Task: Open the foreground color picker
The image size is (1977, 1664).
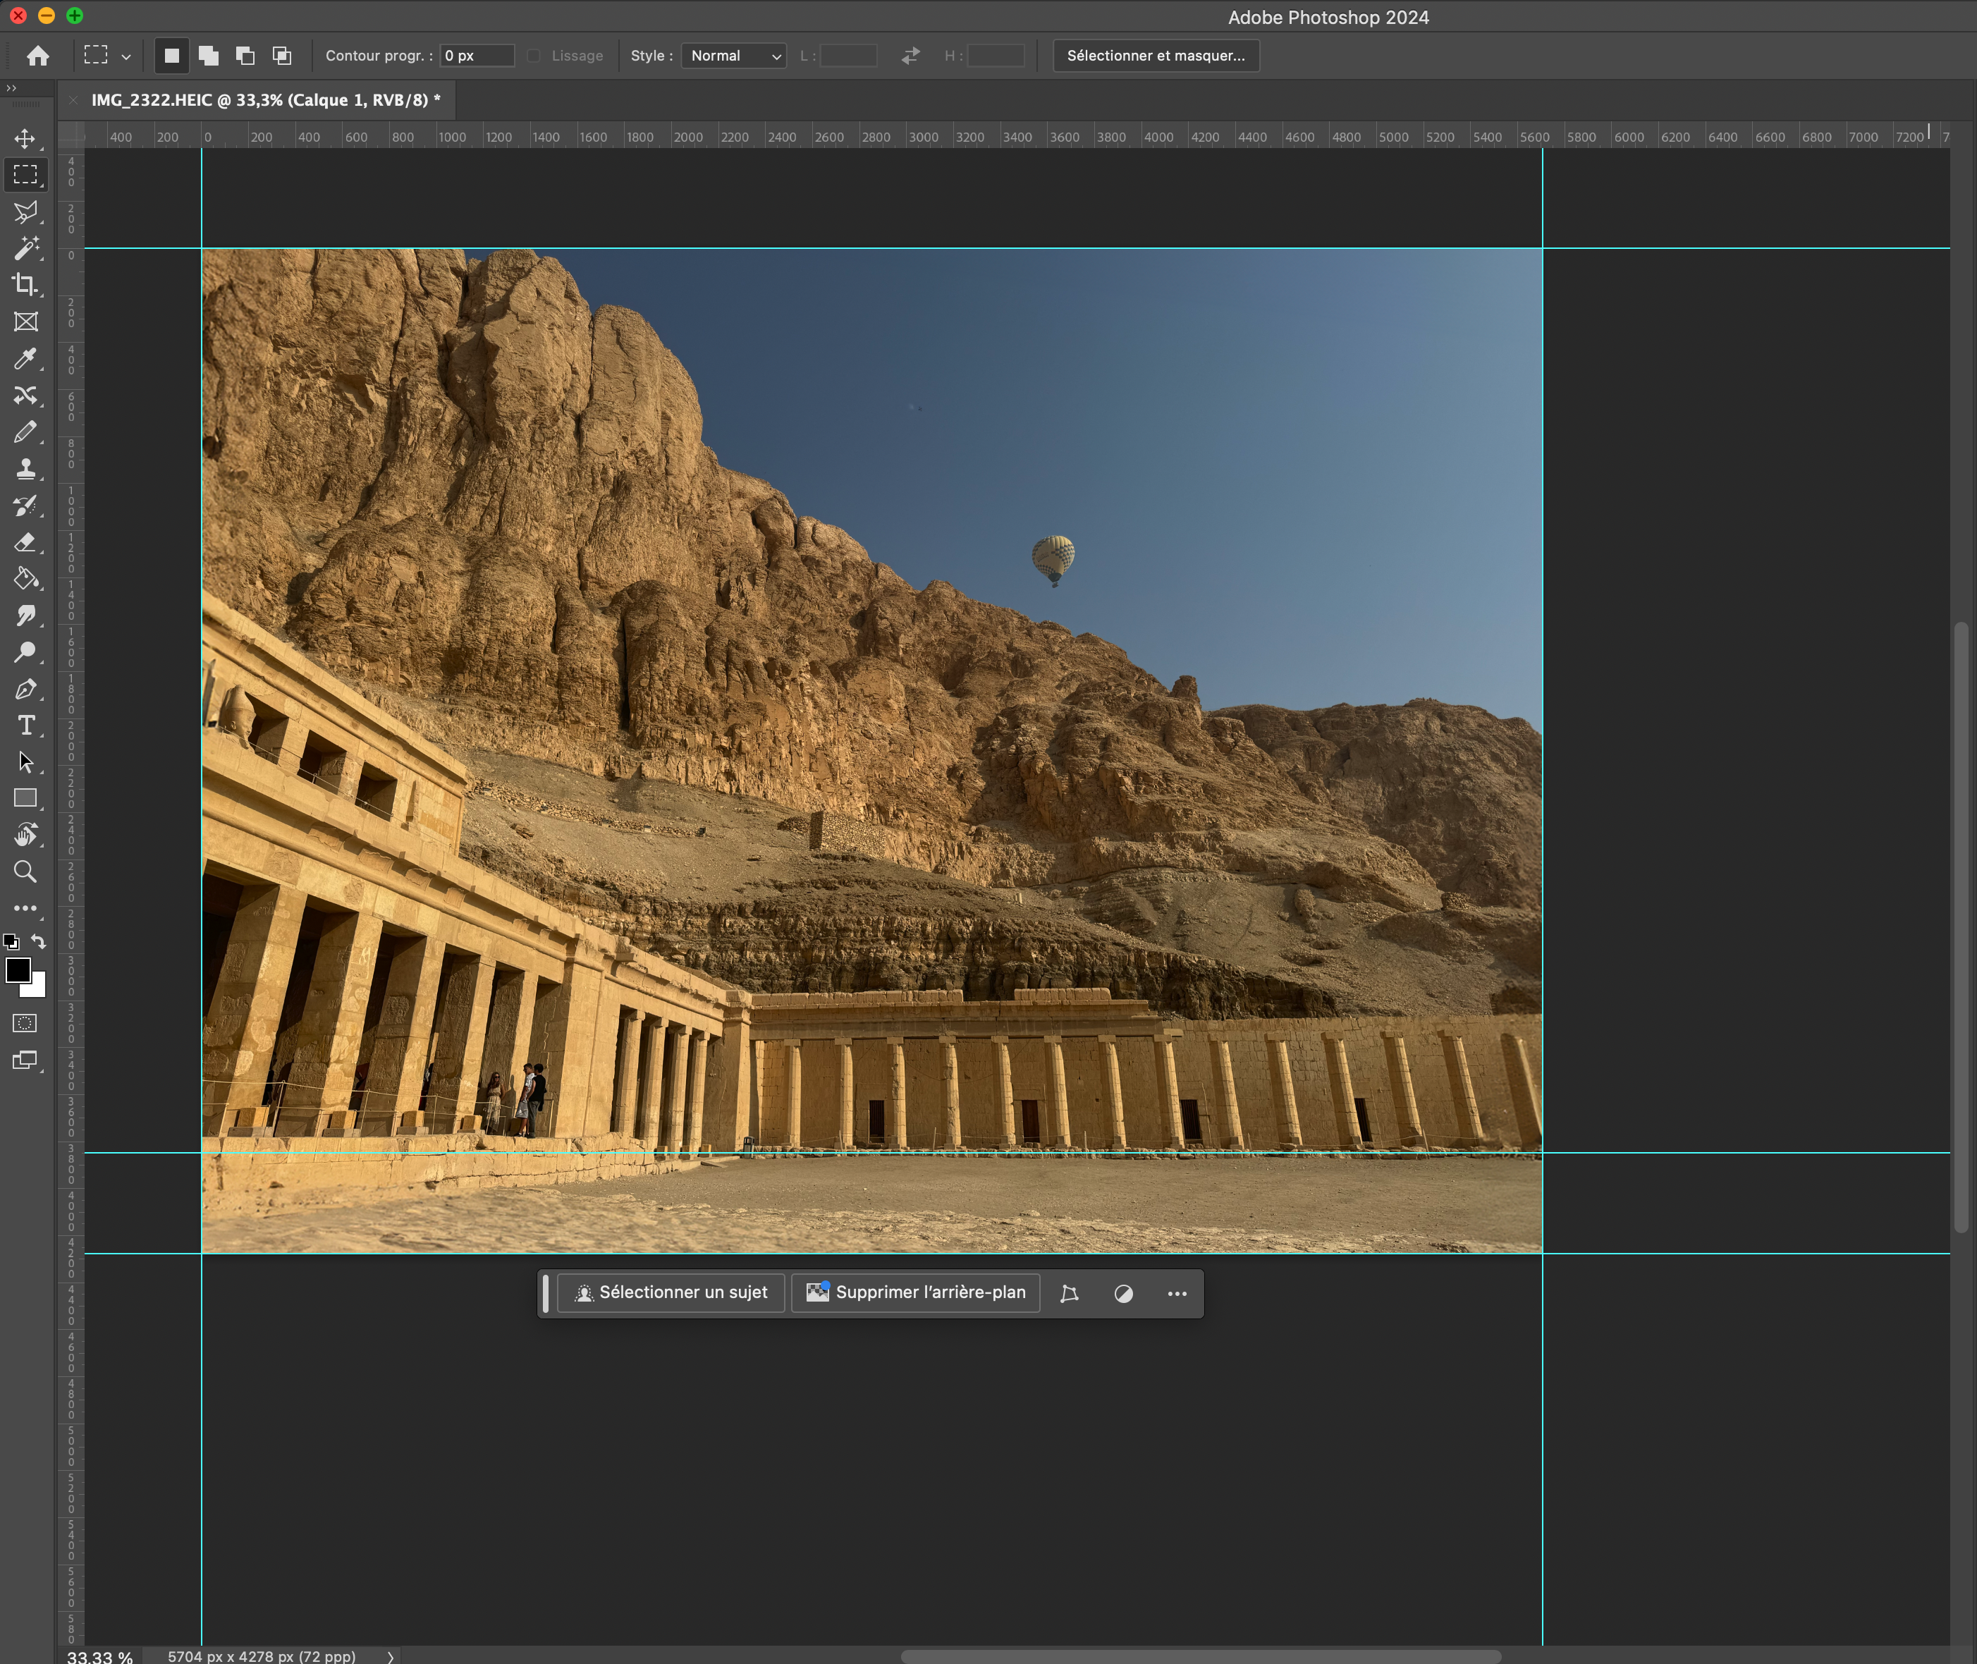Action: pos(16,969)
